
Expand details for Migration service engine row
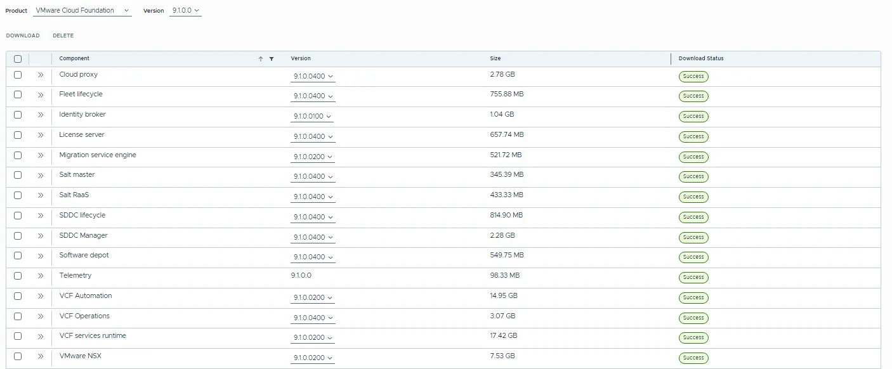point(41,155)
